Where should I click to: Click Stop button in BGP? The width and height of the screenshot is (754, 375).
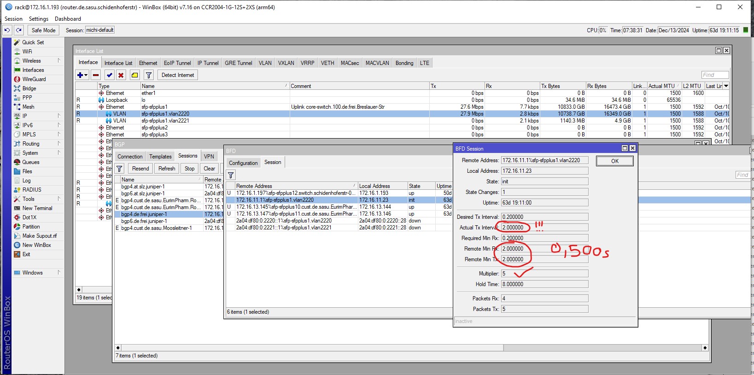coord(189,169)
